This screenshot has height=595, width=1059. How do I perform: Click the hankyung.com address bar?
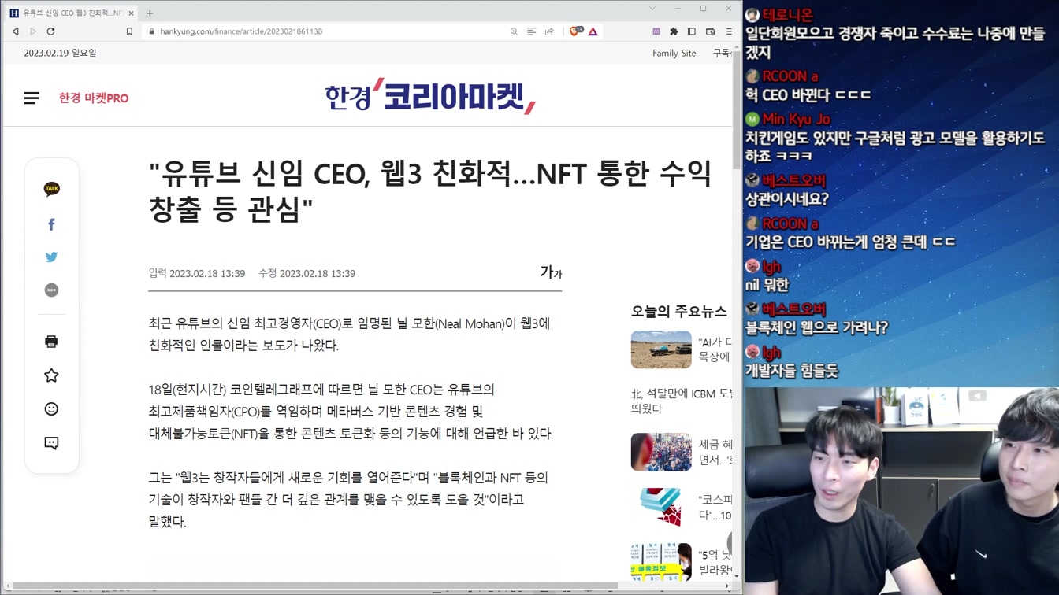click(323, 31)
